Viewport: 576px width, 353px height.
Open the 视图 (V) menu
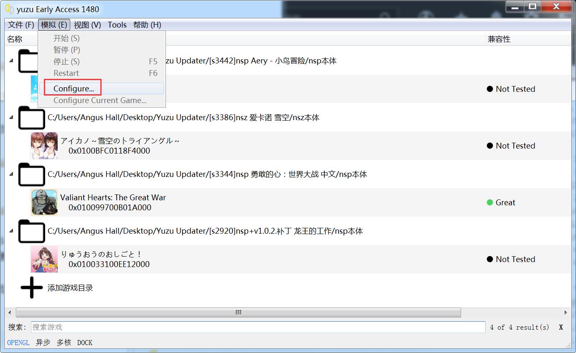(87, 25)
